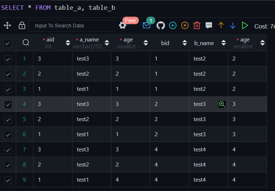Click the blue down arrow icon
This screenshot has width=275, height=191.
point(233,26)
